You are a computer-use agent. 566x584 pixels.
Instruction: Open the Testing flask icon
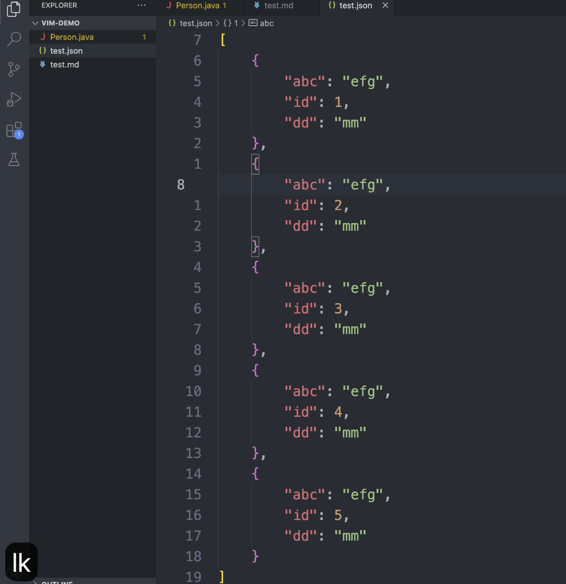[x=14, y=160]
